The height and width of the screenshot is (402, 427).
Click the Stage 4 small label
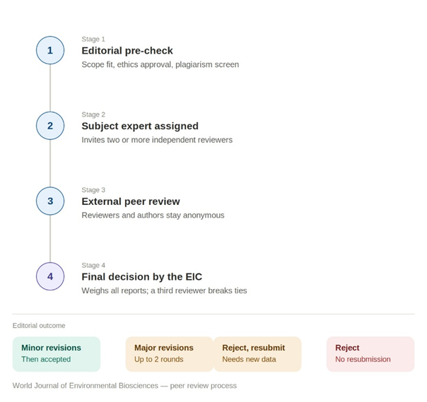[x=93, y=266]
